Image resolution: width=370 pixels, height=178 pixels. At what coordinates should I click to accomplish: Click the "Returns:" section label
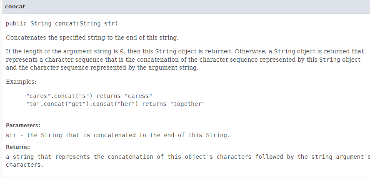[18, 147]
